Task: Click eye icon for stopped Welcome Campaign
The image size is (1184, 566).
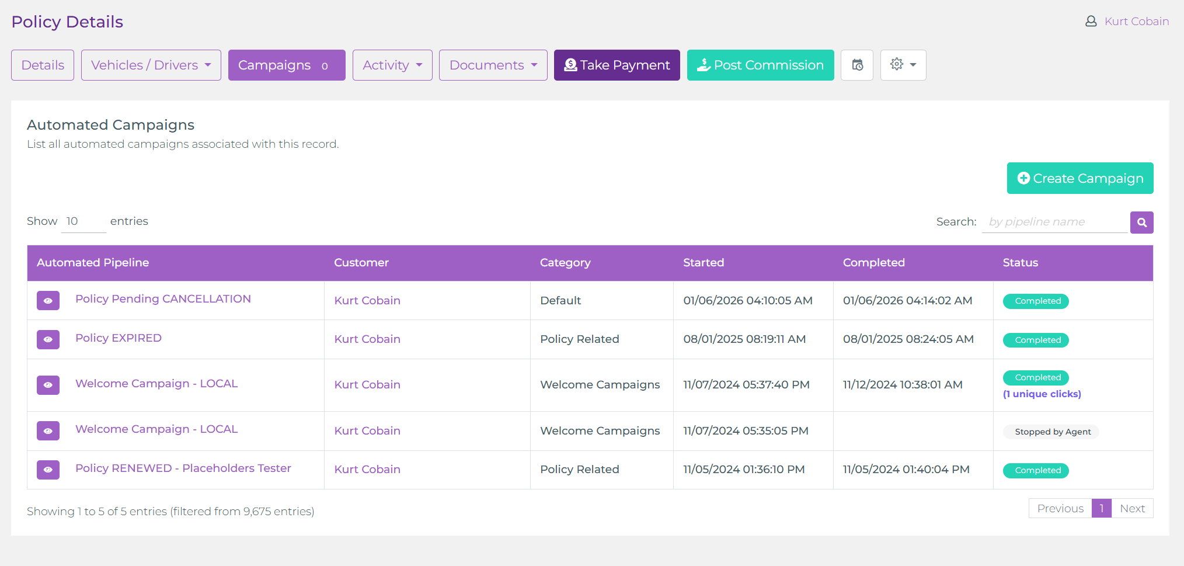Action: pyautogui.click(x=48, y=431)
